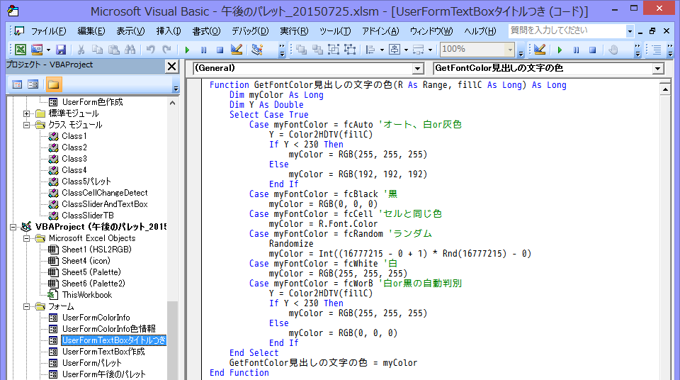Select UserFormTextBox作成 form

(x=103, y=352)
